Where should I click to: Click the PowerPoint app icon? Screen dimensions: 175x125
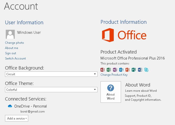pos(127,70)
